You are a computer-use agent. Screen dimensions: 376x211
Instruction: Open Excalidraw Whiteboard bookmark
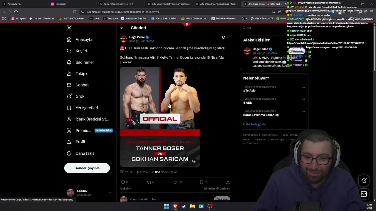point(225,18)
